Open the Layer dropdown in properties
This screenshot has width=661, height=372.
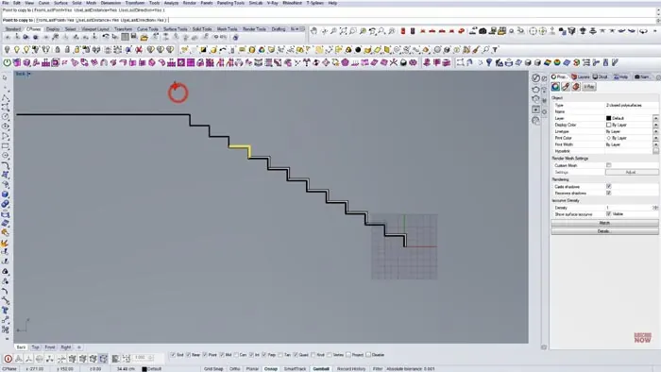click(655, 118)
